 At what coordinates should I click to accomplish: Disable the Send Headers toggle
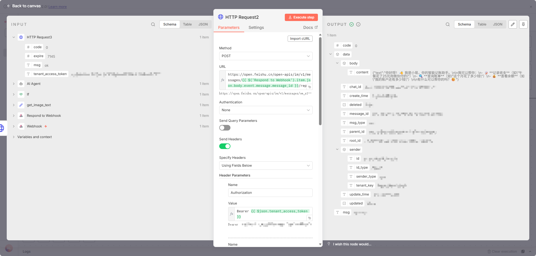click(x=225, y=146)
